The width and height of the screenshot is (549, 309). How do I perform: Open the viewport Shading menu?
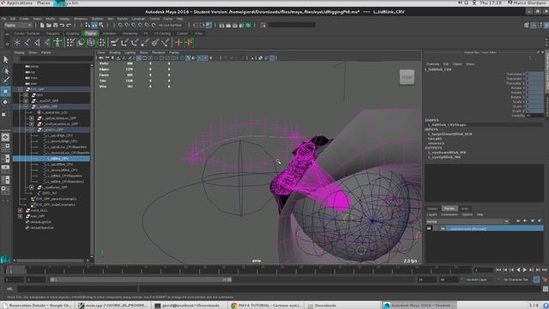[115, 52]
